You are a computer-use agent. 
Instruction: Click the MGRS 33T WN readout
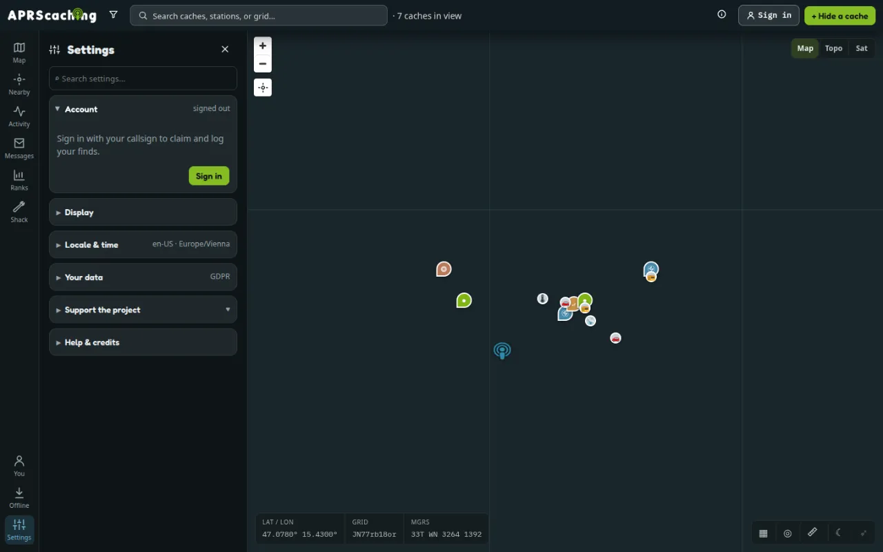click(446, 529)
